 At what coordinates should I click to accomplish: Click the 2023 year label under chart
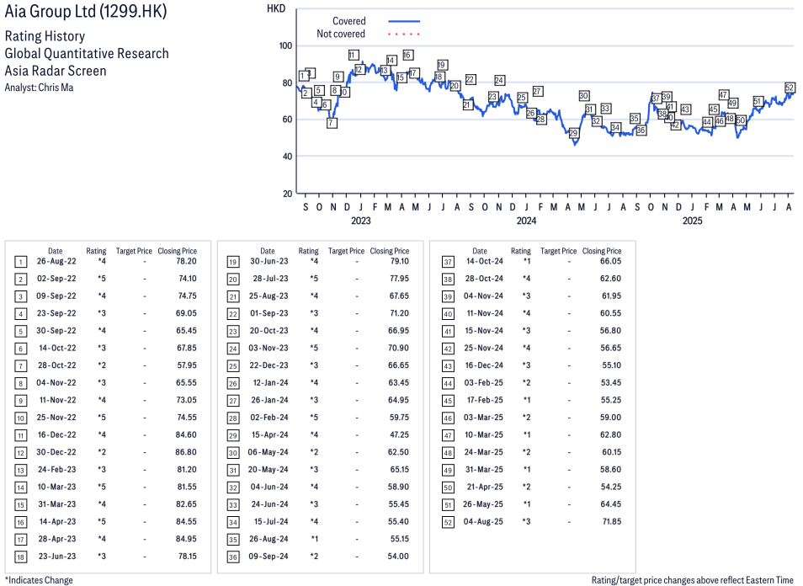[x=360, y=221]
